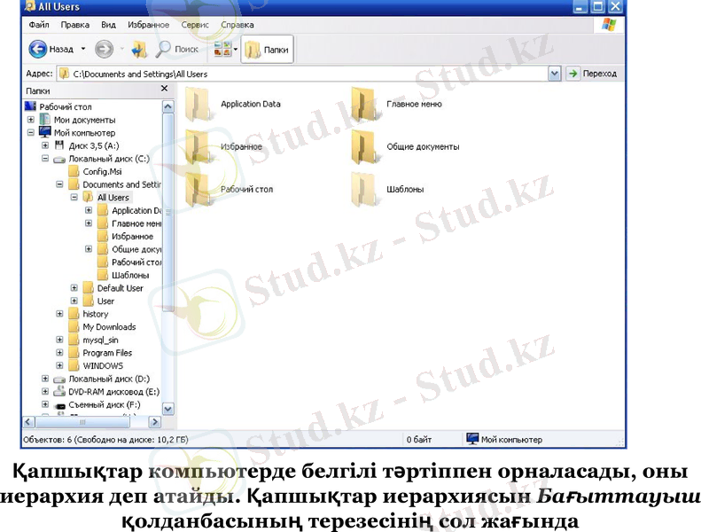Select the Шаблоны folder icon
This screenshot has width=701, height=532.
click(364, 189)
